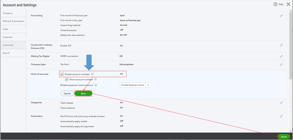Click info icon beside Enable account numbers
The image size is (293, 140).
pyautogui.click(x=92, y=74)
